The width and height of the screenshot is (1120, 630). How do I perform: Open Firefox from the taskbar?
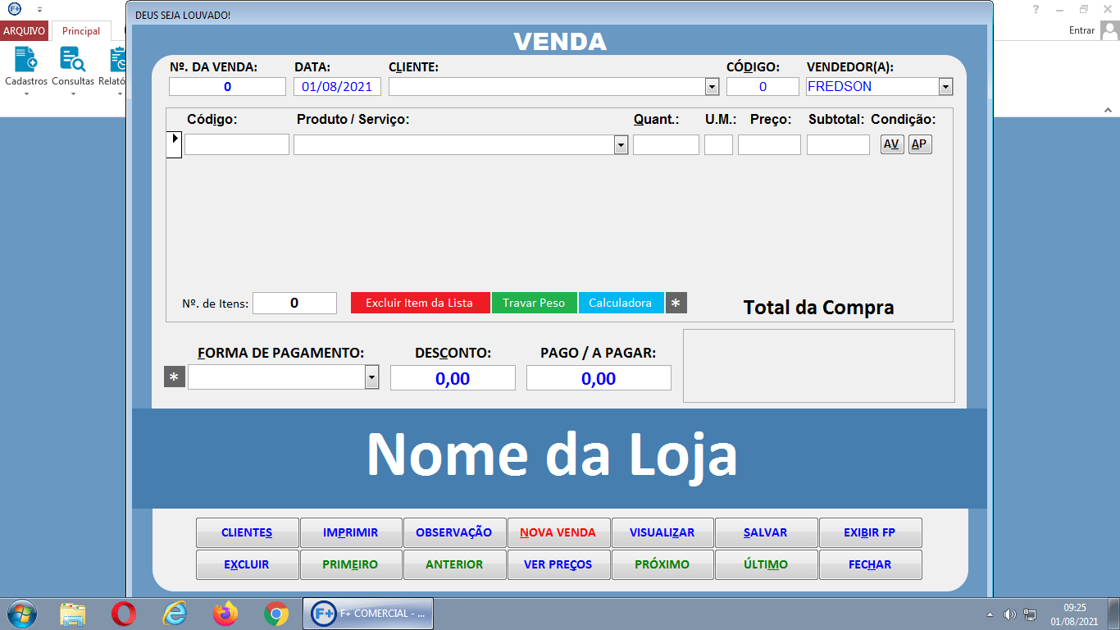pos(225,613)
